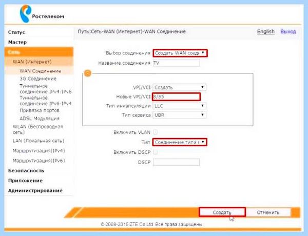Viewport: 308px width, 236px height.
Task: Open the Выбор соединения dropdown
Action: [180, 53]
